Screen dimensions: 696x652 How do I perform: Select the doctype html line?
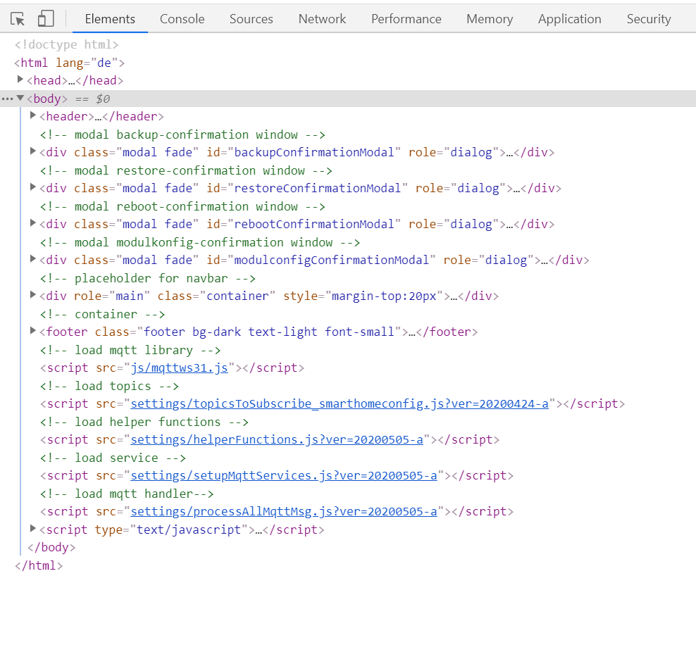pos(67,45)
